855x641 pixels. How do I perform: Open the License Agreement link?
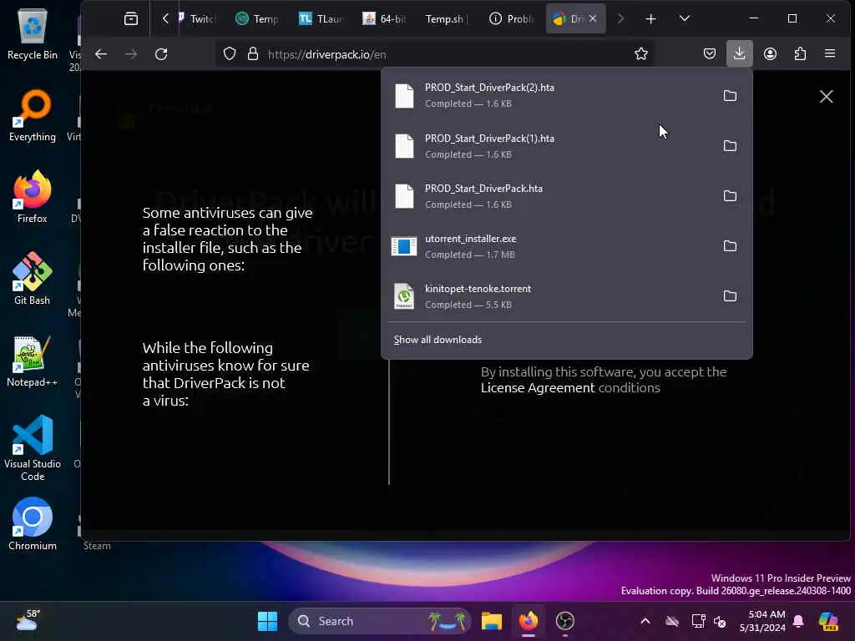click(538, 387)
